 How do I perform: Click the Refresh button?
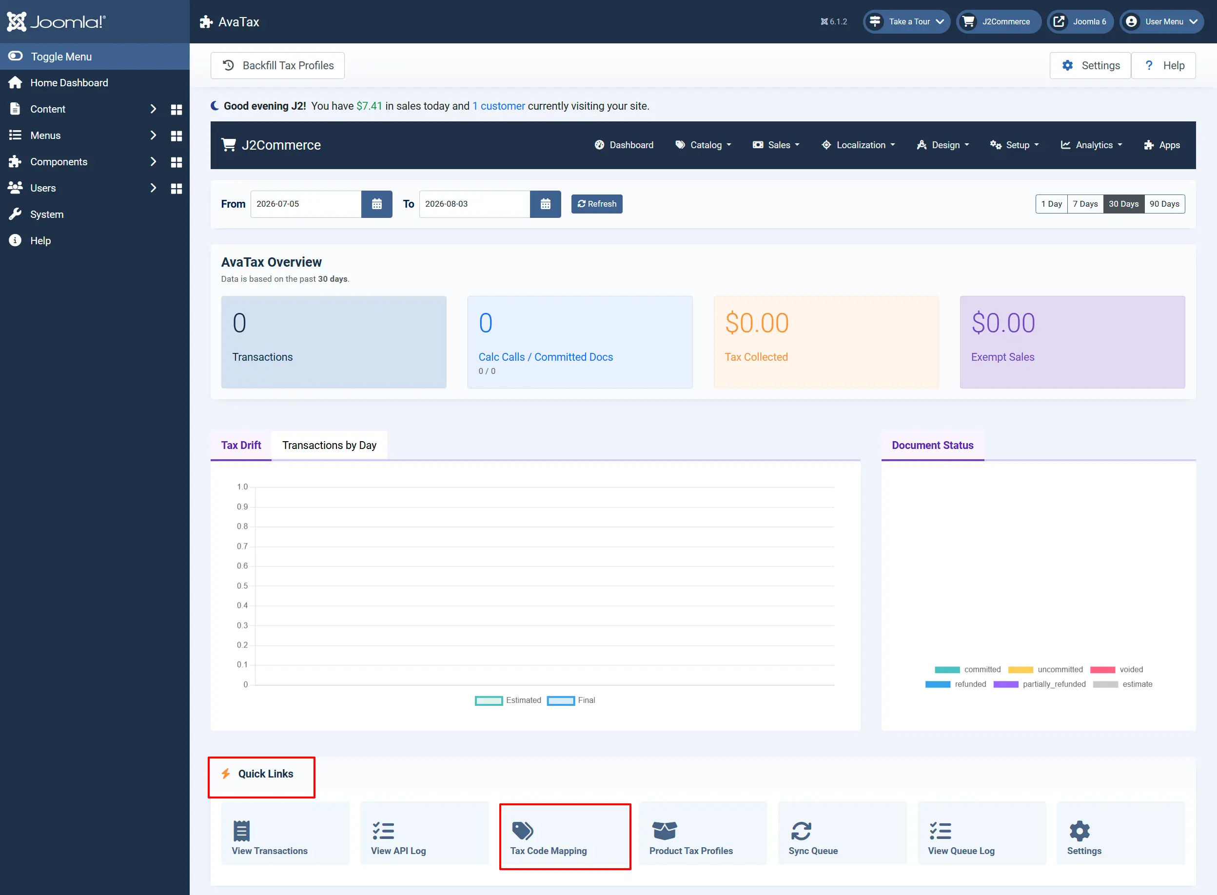pyautogui.click(x=597, y=204)
